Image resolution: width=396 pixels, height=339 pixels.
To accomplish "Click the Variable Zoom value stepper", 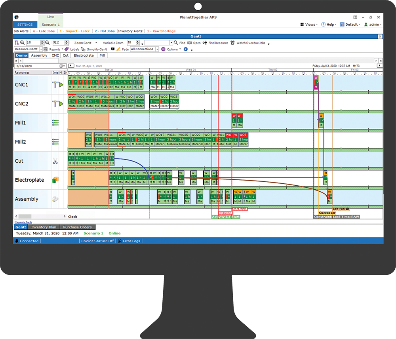I will [x=138, y=43].
